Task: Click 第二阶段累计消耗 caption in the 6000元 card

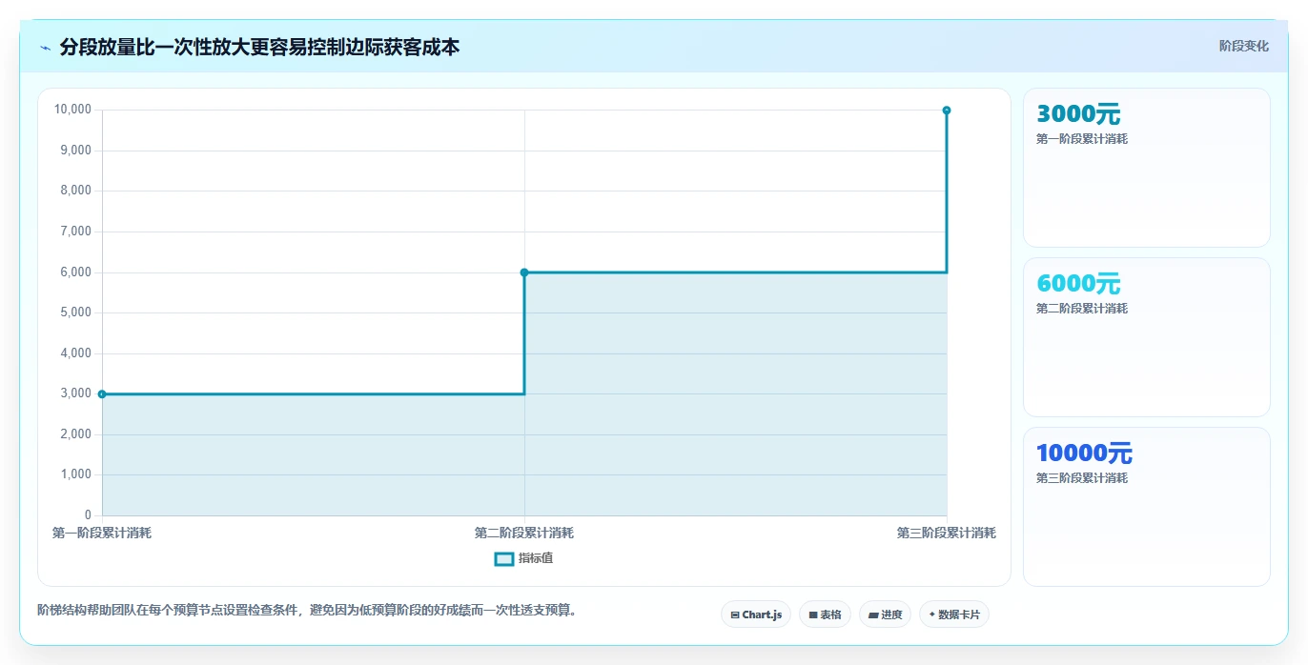Action: [x=1082, y=309]
